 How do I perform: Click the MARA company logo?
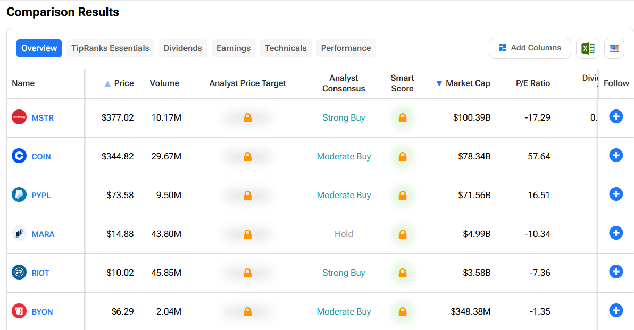(x=19, y=233)
